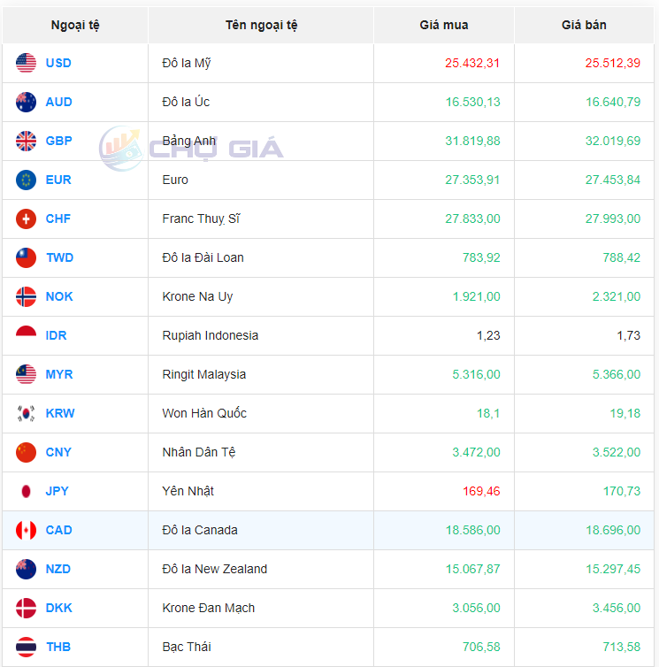Click the "Giá bán" column header
Screen dimensions: 659x667
(x=584, y=25)
